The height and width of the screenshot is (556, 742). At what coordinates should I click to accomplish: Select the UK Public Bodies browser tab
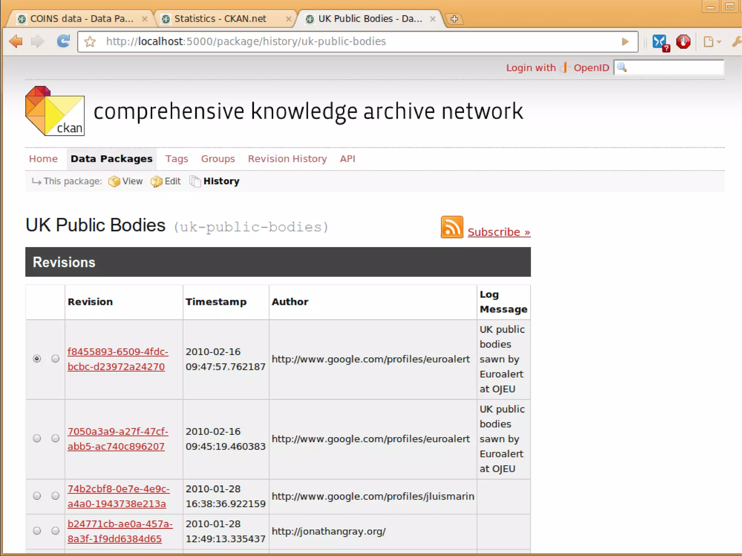point(370,19)
